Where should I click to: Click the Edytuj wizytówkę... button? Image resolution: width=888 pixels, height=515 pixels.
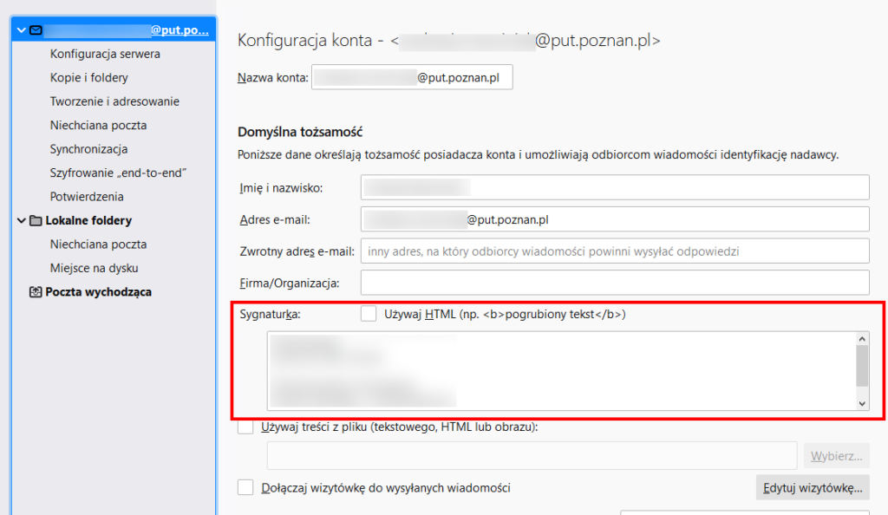(812, 487)
